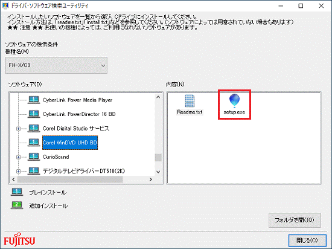Viewport: 332px width, 249px height.
Task: Expand the CurioSound tree node
Action: click(x=19, y=157)
